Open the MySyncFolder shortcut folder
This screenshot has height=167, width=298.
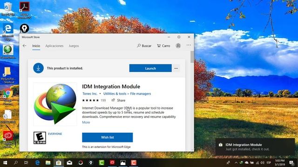click(x=7, y=75)
